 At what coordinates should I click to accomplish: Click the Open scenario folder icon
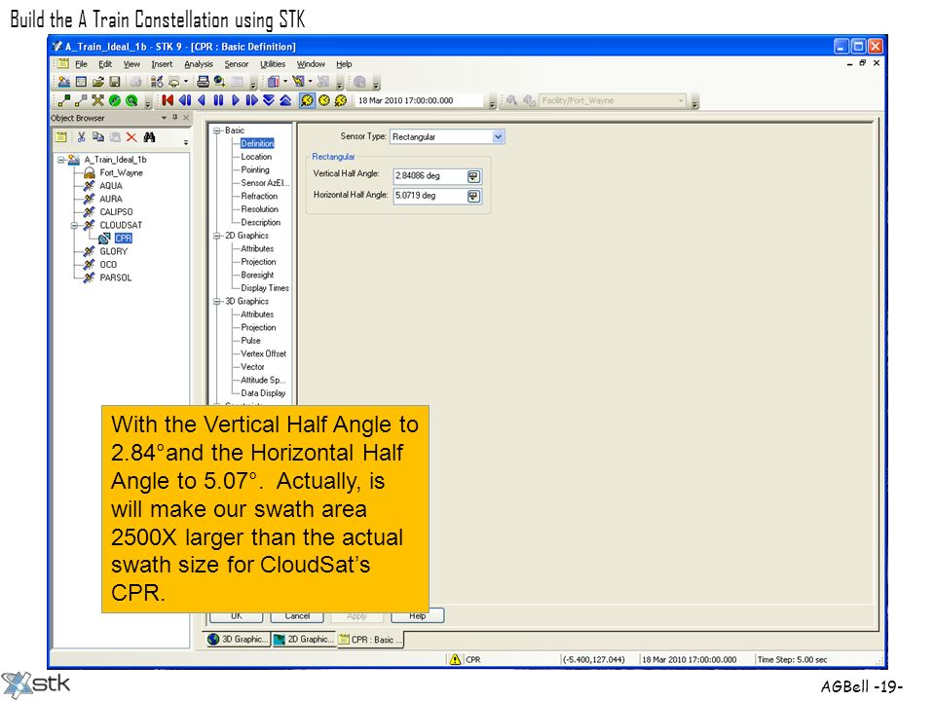tap(98, 82)
